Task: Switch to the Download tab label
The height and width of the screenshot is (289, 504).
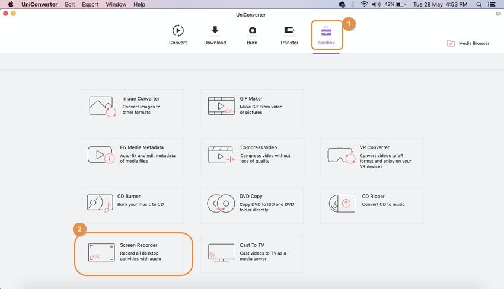Action: pyautogui.click(x=215, y=43)
